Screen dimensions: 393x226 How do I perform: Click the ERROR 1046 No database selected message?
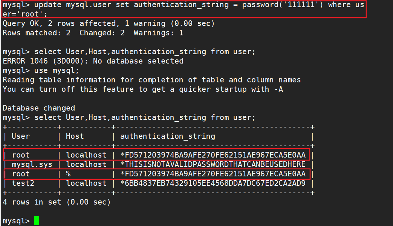pos(93,61)
